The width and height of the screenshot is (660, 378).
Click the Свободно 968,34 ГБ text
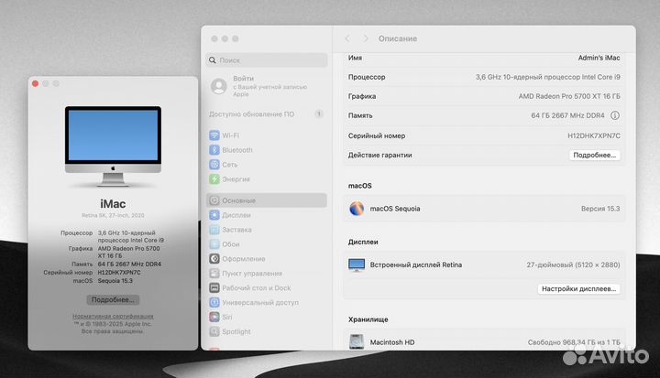point(574,342)
